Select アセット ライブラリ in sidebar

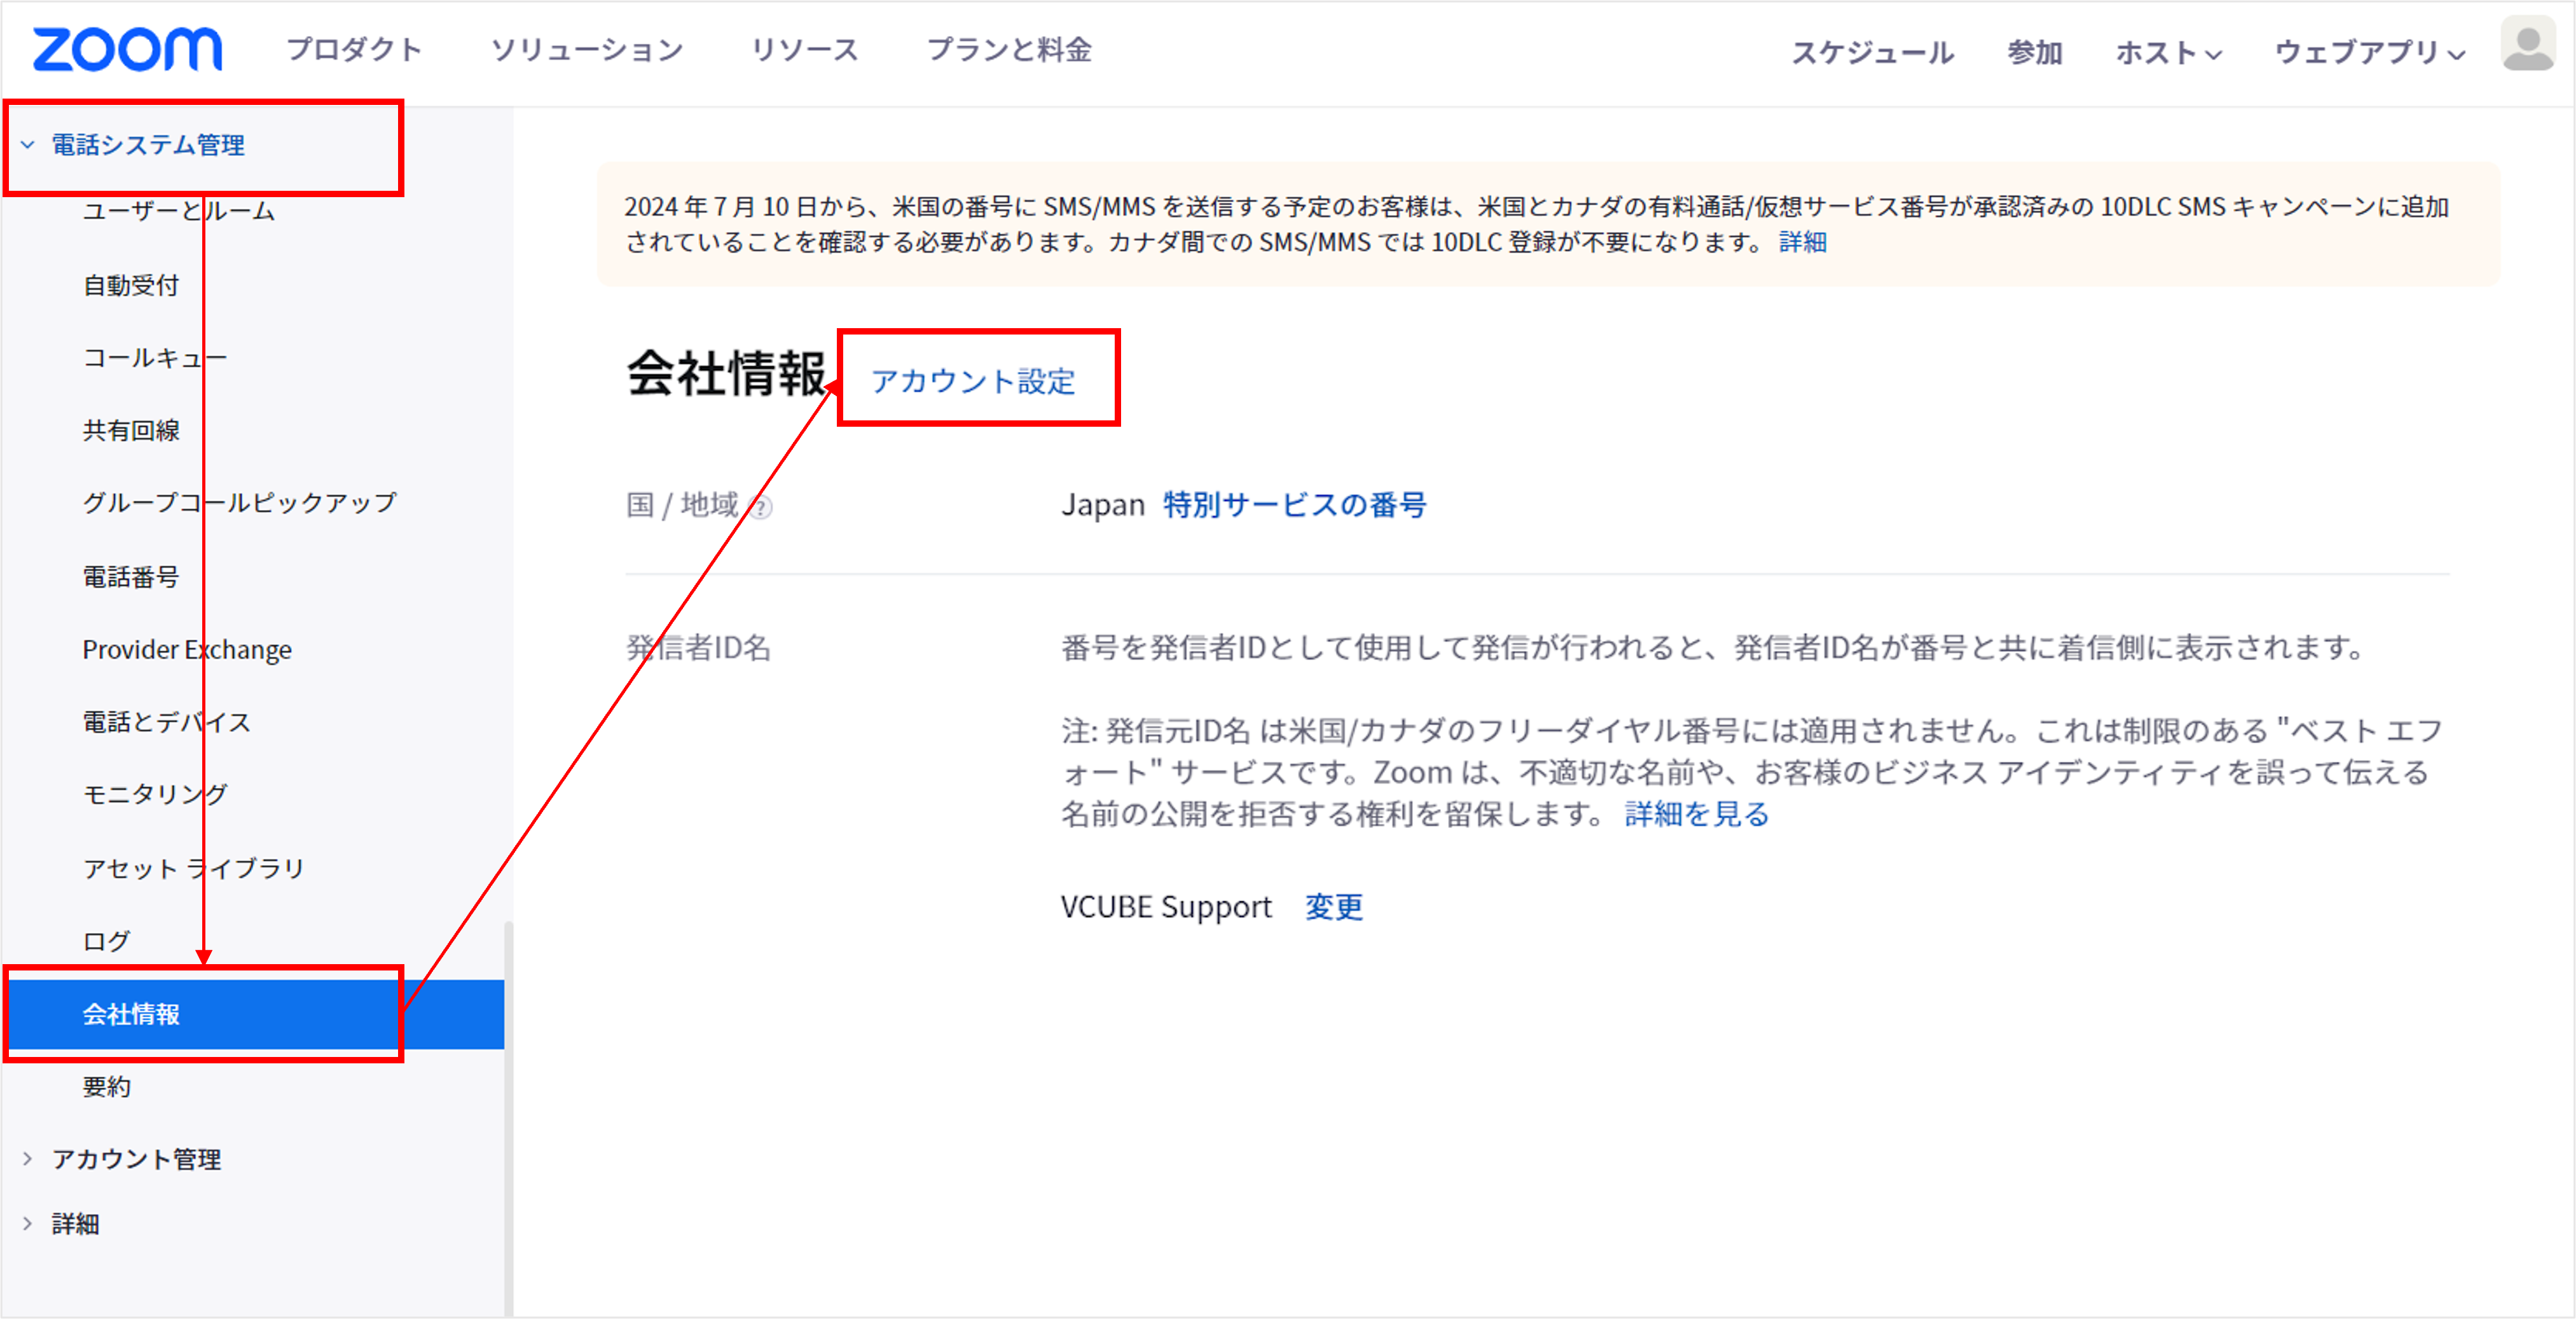194,868
